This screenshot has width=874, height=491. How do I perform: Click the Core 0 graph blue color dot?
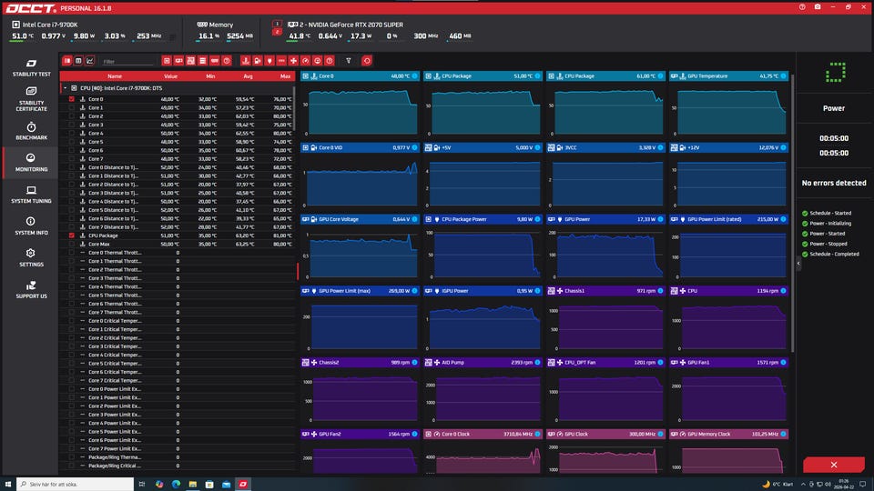coord(414,76)
